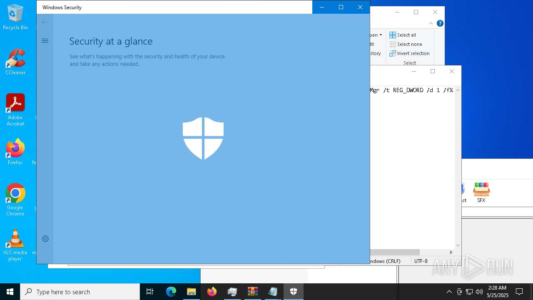Select Windows Security taskbar button
533x300 pixels.
pyautogui.click(x=294, y=292)
